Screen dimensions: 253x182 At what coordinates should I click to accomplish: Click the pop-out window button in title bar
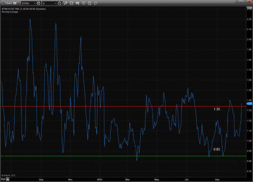coord(237,1)
